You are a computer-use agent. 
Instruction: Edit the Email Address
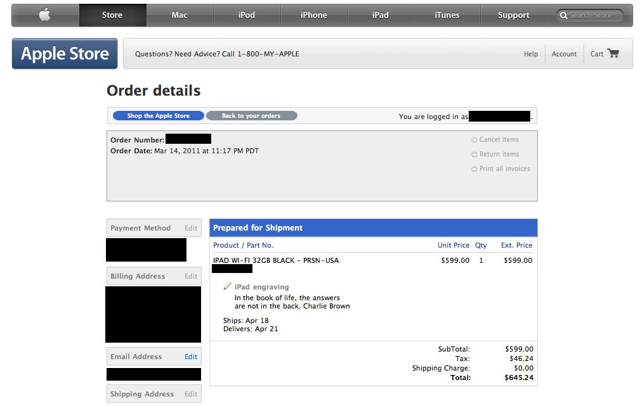(x=191, y=357)
